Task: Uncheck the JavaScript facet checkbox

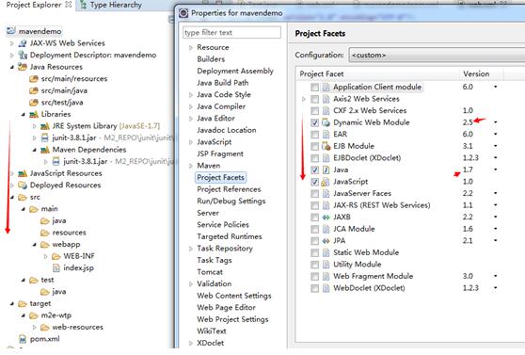Action: coord(314,182)
